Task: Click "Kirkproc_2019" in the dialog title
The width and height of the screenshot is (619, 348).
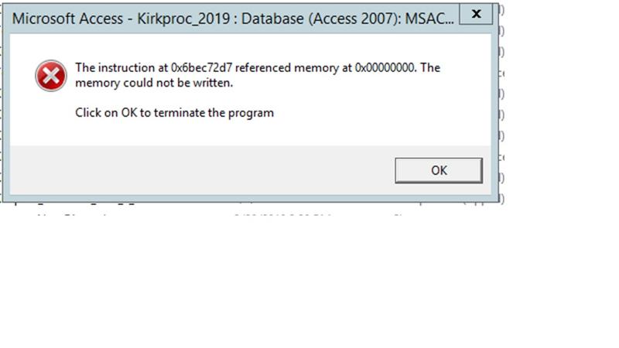Action: (183, 19)
